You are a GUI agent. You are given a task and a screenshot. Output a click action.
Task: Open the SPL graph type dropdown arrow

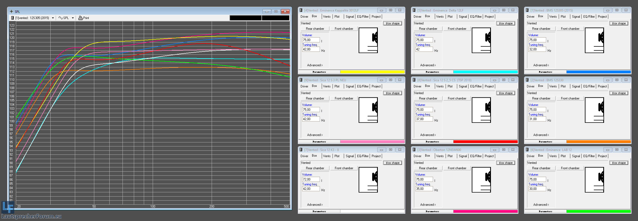coord(73,18)
